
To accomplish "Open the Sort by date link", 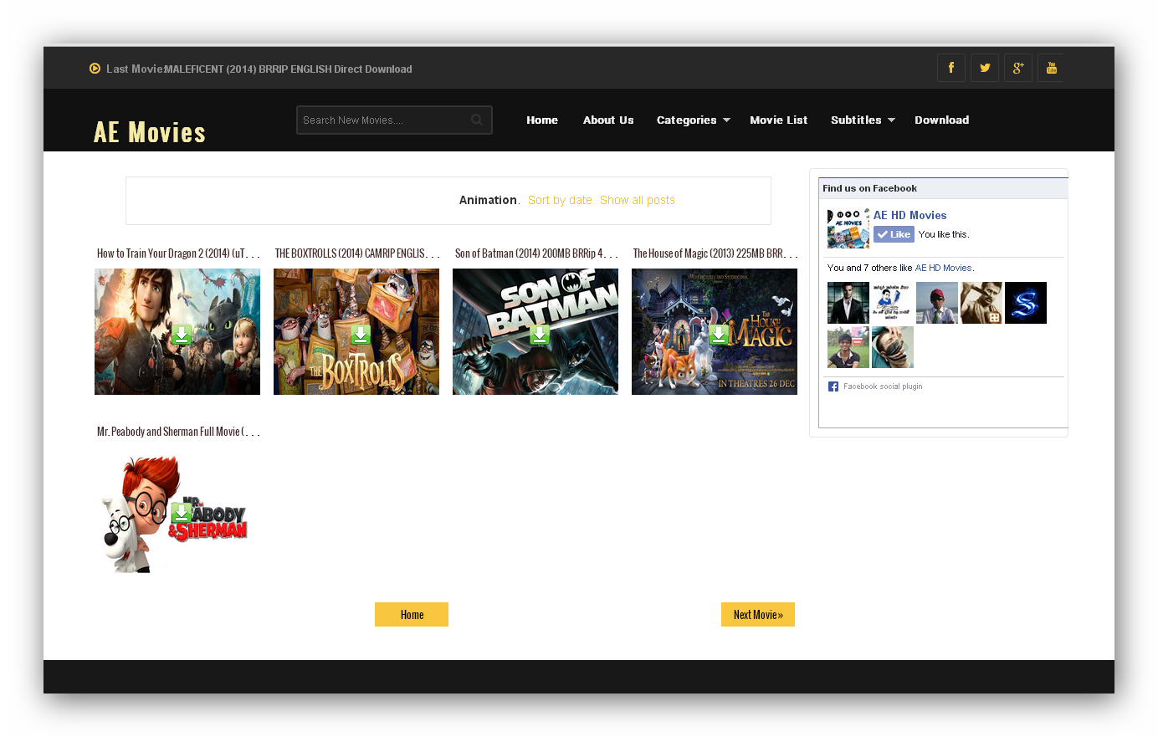I will (560, 200).
